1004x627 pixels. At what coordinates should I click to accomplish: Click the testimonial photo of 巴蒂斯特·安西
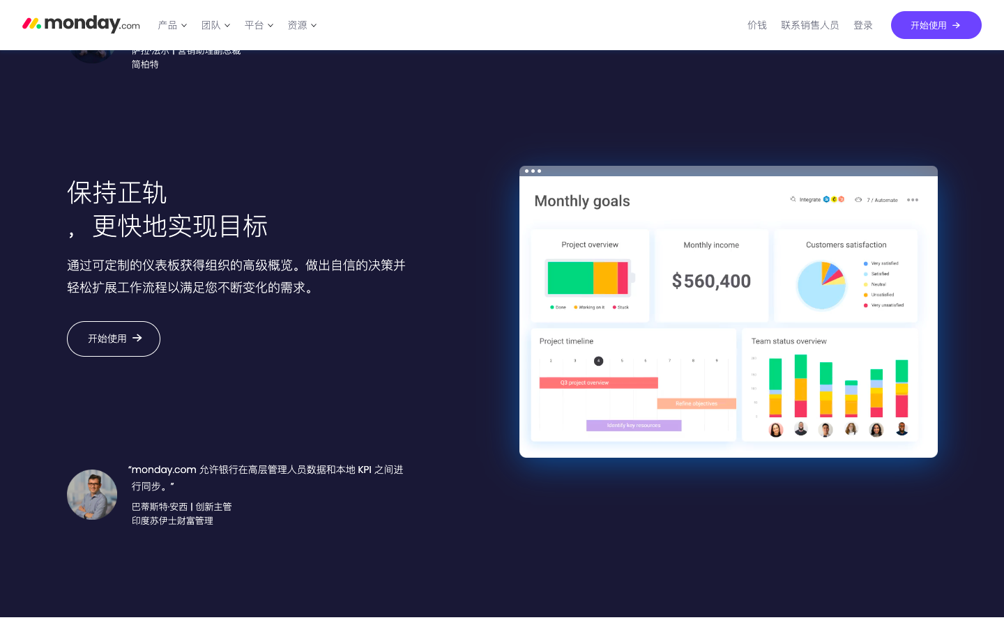pos(92,495)
